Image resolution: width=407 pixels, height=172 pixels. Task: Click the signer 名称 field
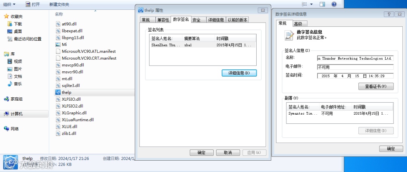355,58
